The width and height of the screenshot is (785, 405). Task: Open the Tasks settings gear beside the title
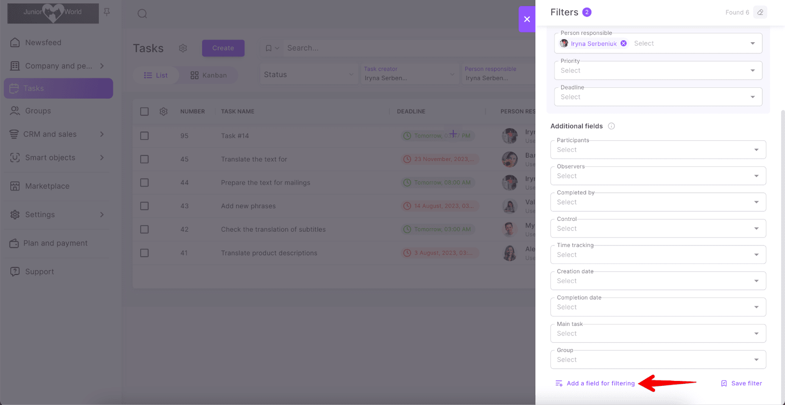click(x=183, y=48)
